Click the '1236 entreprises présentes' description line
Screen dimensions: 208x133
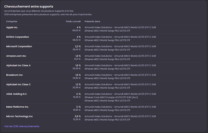click(48, 14)
